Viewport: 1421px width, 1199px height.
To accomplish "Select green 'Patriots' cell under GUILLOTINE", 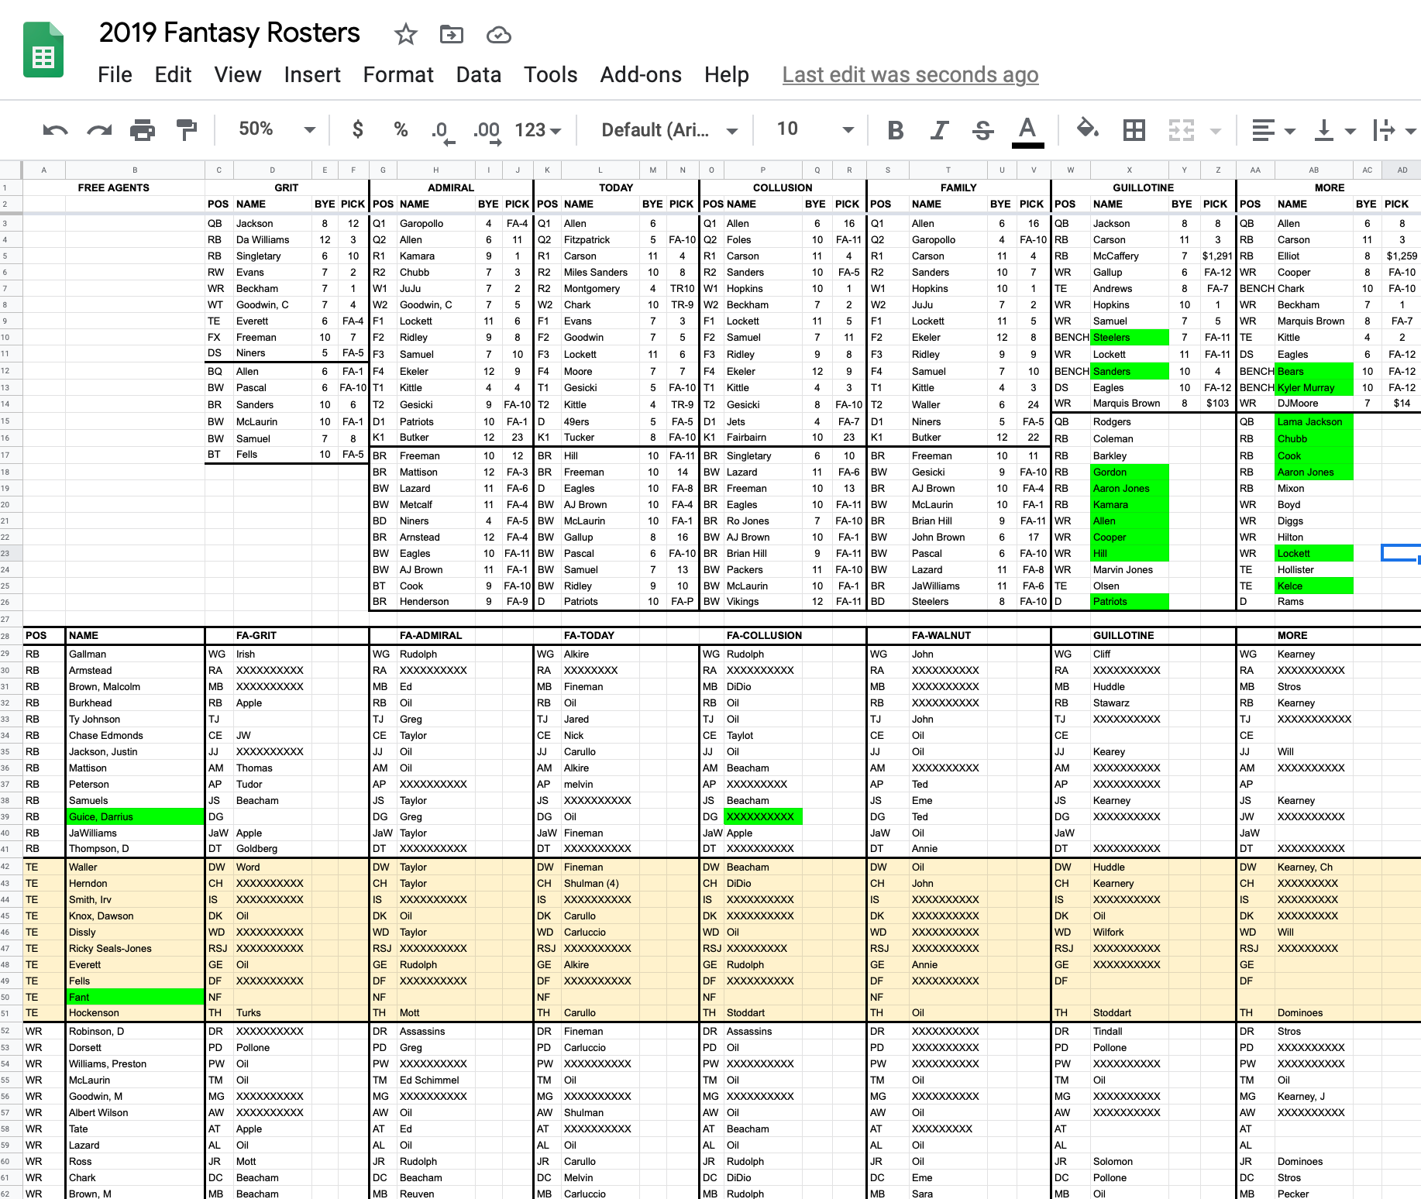I will pyautogui.click(x=1130, y=601).
